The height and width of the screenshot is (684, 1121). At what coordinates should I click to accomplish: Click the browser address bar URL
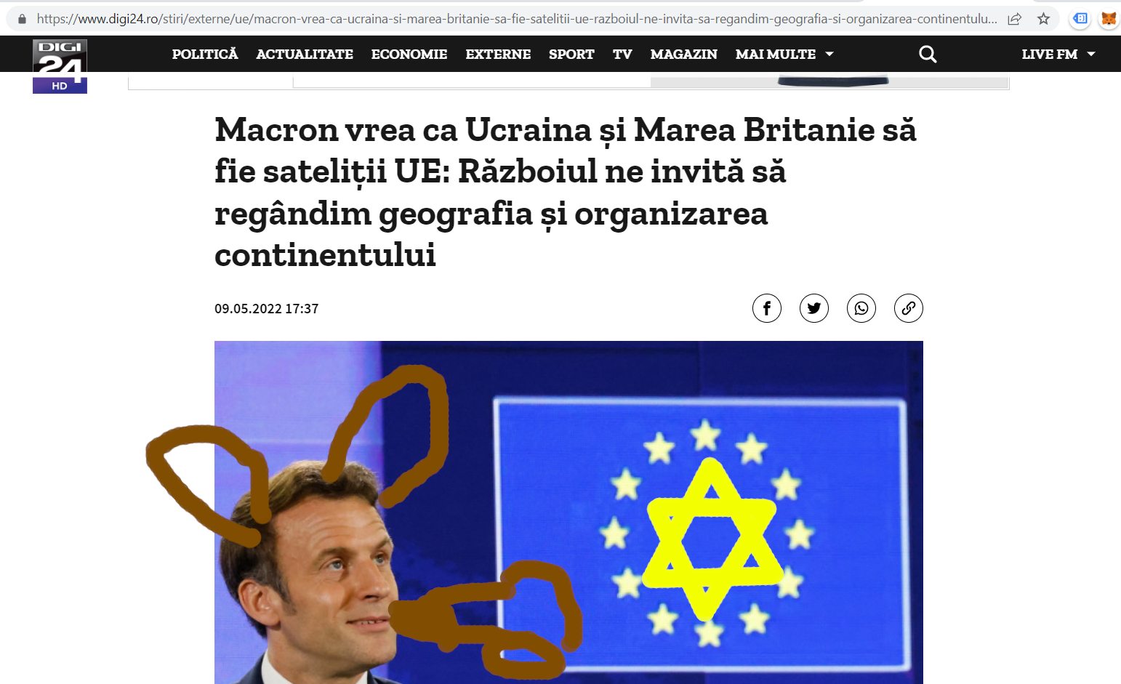point(516,19)
